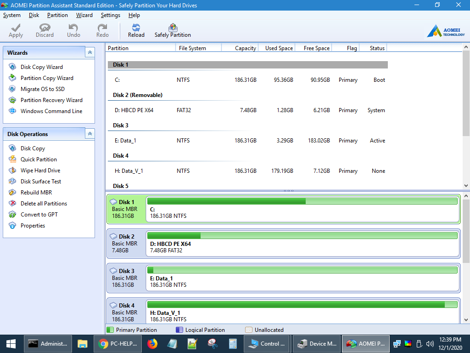Open the Partition Recovery Wizard

click(51, 100)
